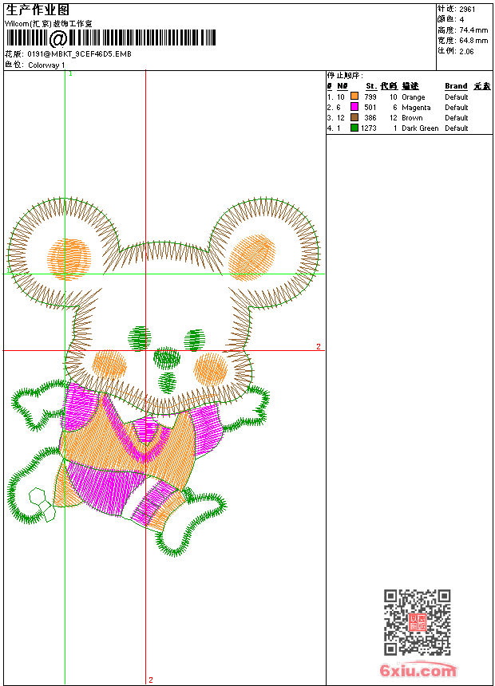Click the Magenta color swatch in row 2
Screen dimensions: 495x686
click(x=354, y=107)
